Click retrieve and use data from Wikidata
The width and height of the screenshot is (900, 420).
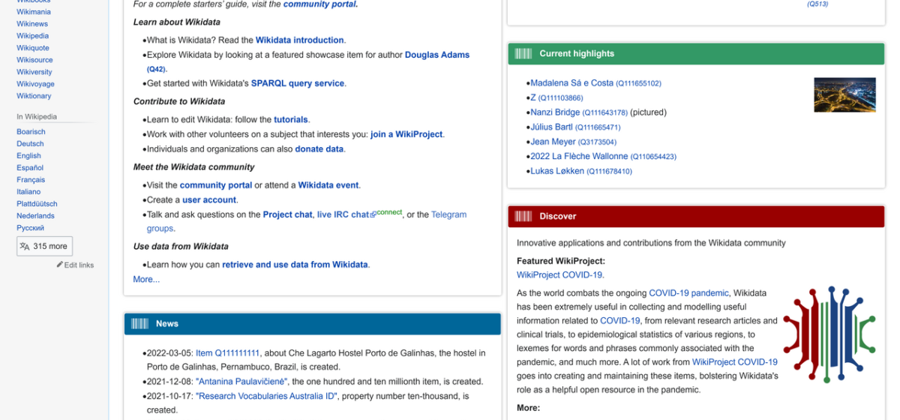295,265
